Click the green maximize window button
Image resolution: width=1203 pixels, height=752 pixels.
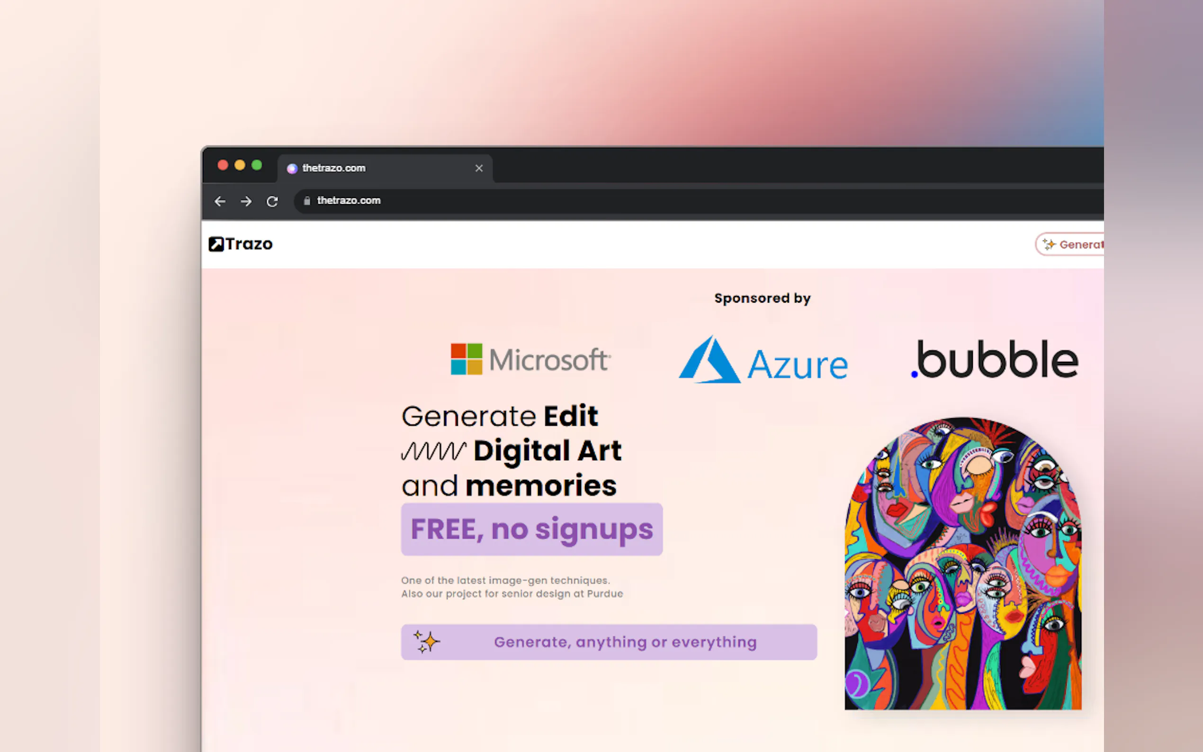[x=257, y=165]
